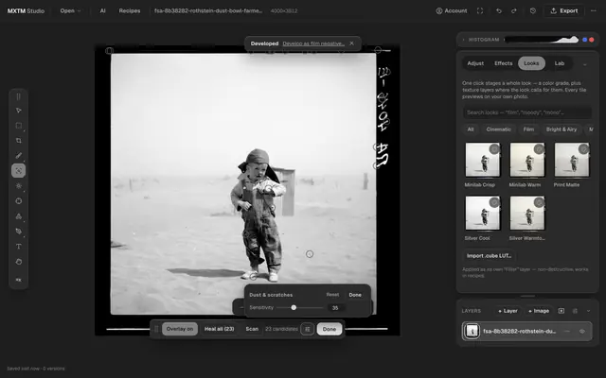Toggle red channel dot in Histogram
This screenshot has height=378, width=606.
(591, 40)
